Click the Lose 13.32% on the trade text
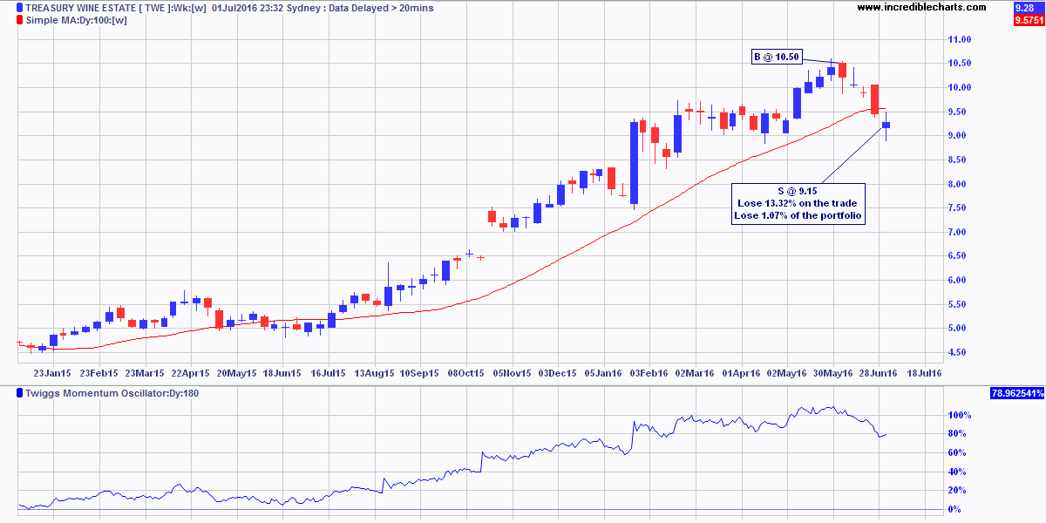This screenshot has height=523, width=1046. [x=798, y=203]
